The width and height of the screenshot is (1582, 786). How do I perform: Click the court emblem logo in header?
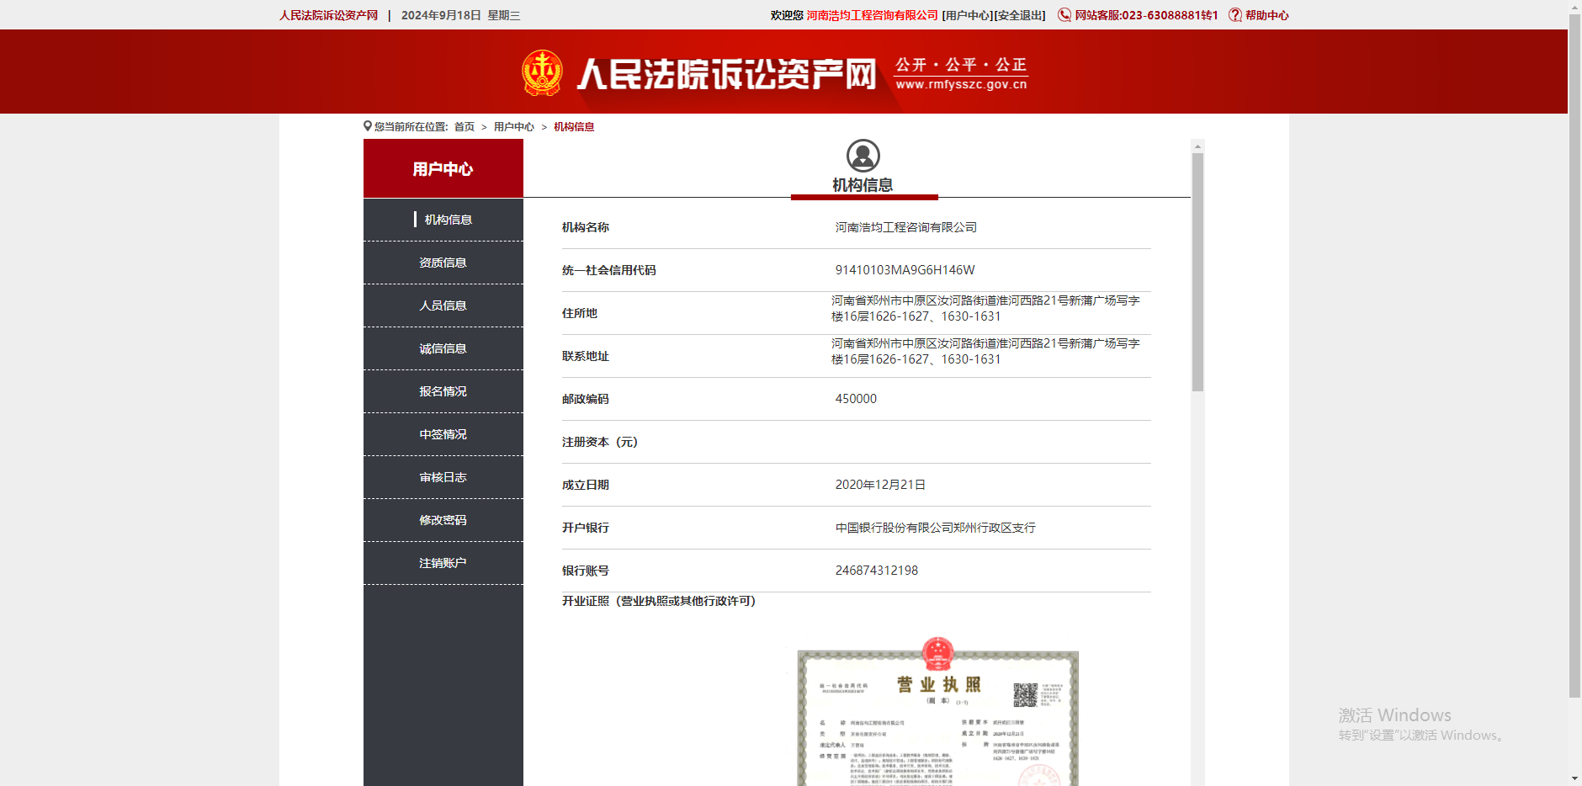542,72
